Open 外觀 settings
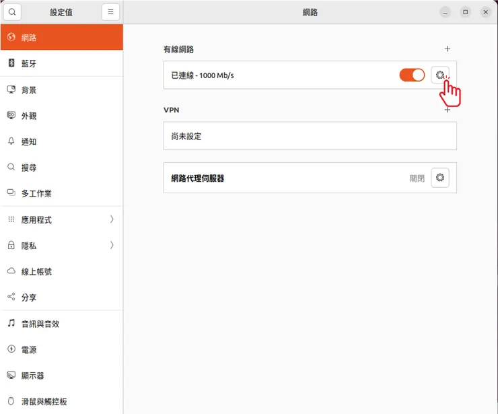This screenshot has width=498, height=414. 62,116
